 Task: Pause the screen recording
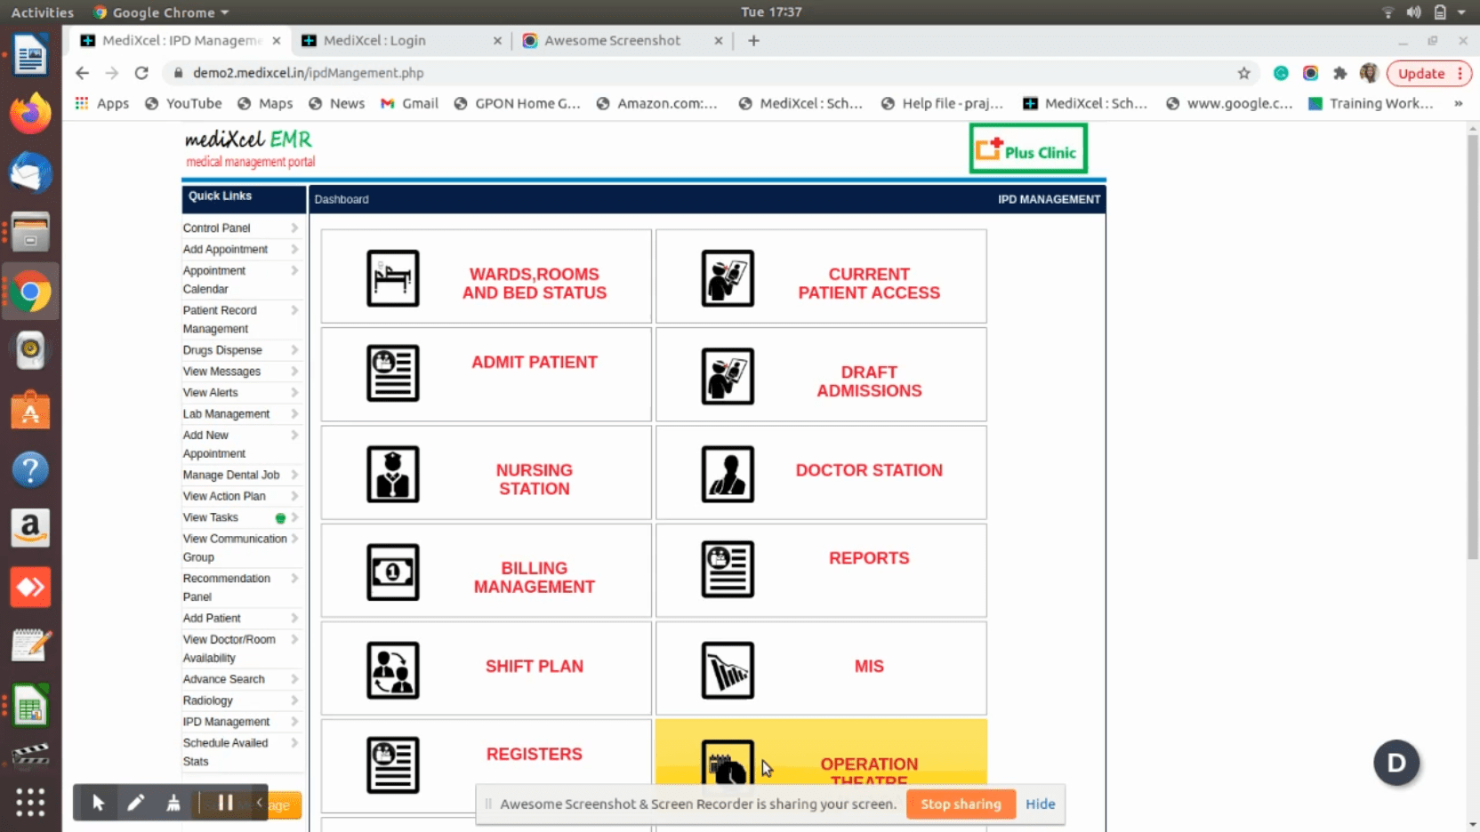tap(225, 803)
